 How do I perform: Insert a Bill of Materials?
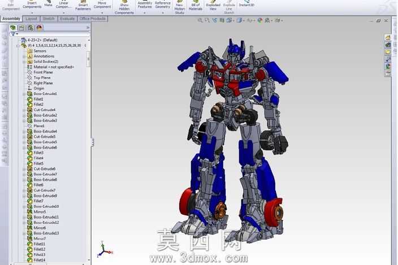[x=196, y=6]
